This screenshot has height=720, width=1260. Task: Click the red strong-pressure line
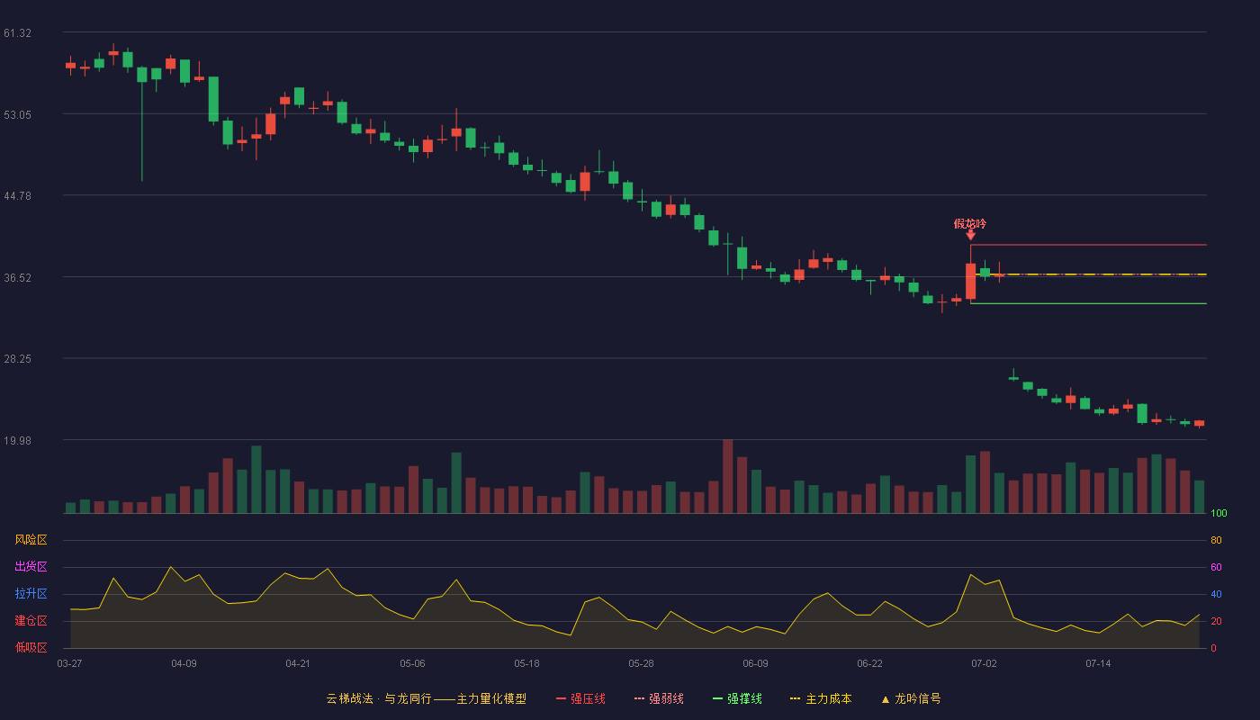click(x=1088, y=245)
